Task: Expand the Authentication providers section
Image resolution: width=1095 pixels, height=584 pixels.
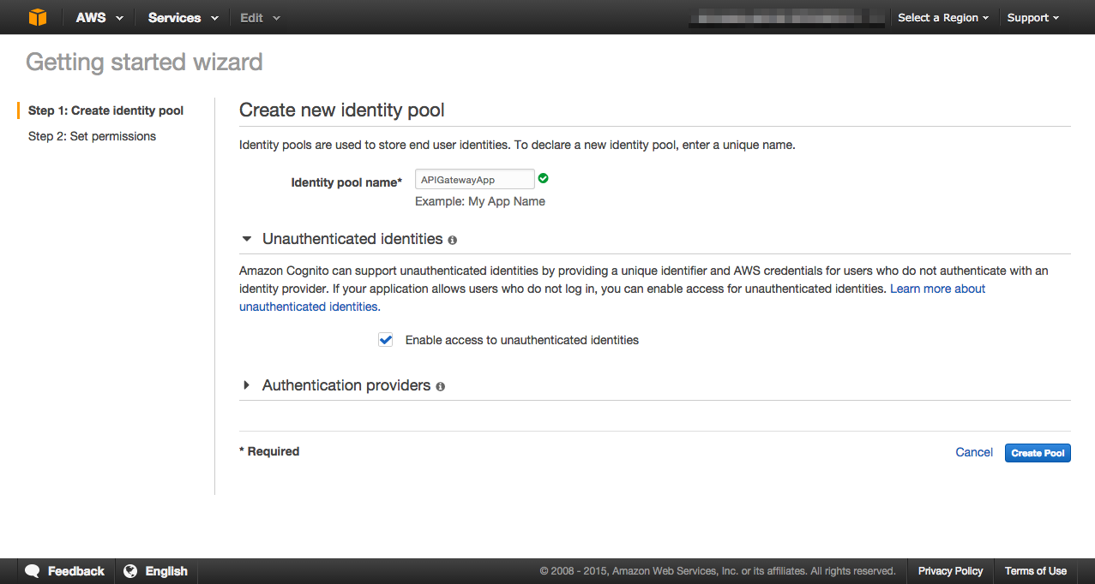Action: [247, 385]
